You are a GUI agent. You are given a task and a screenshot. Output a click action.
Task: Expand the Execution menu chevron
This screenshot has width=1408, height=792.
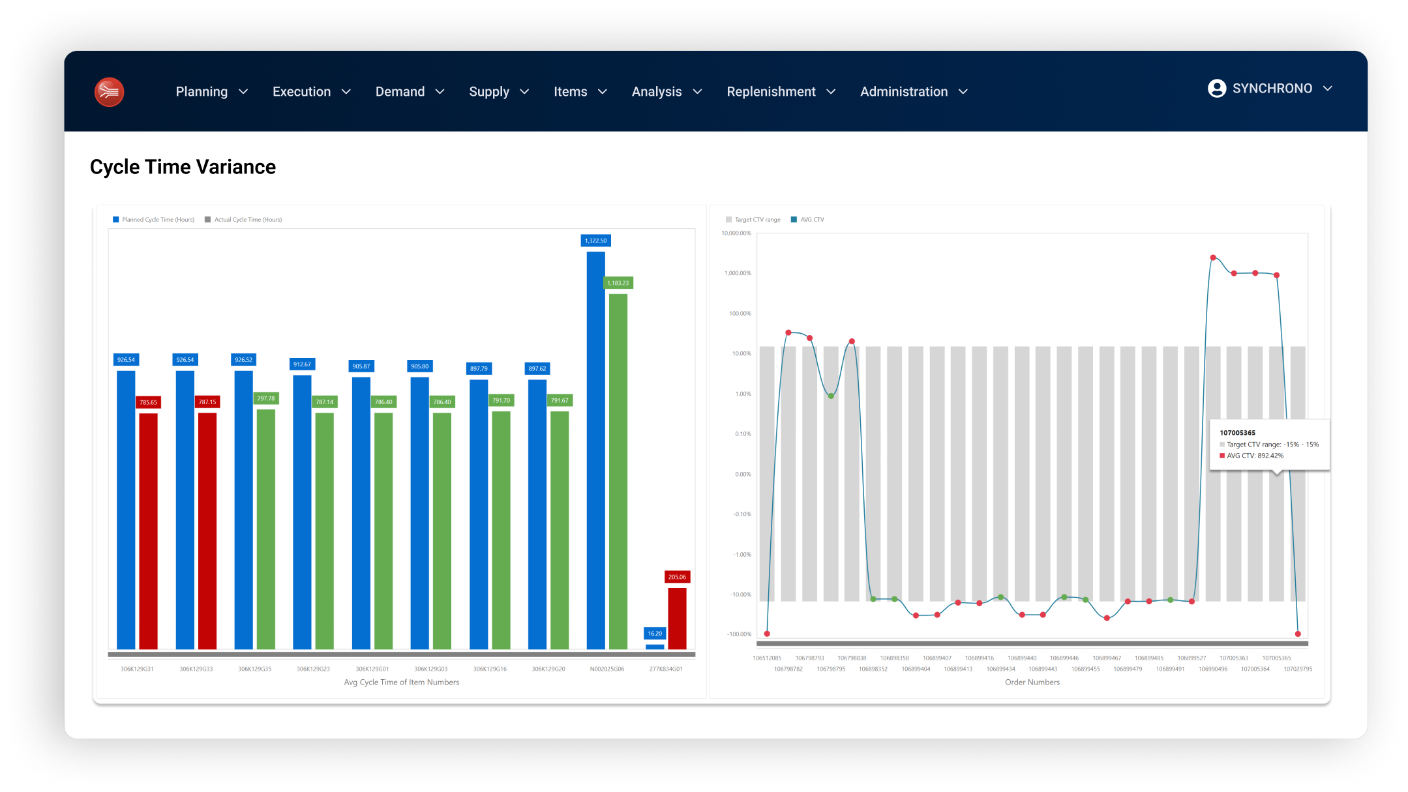pos(346,92)
